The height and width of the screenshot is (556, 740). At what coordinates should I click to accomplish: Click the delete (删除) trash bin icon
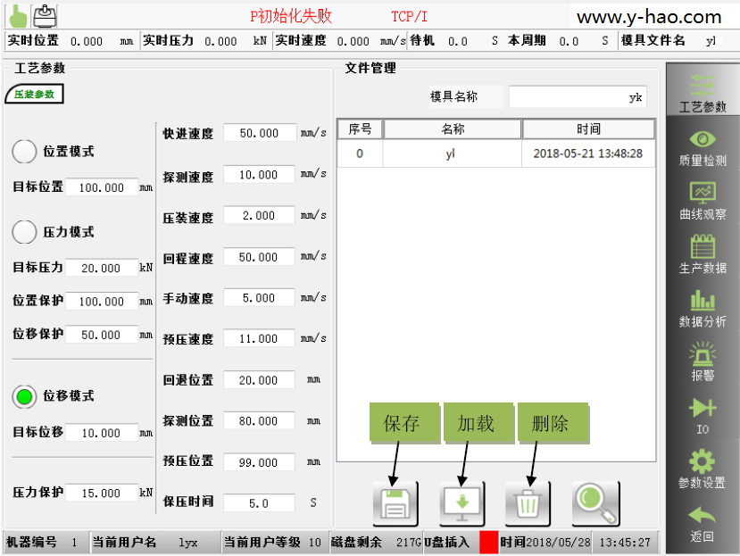click(x=528, y=504)
